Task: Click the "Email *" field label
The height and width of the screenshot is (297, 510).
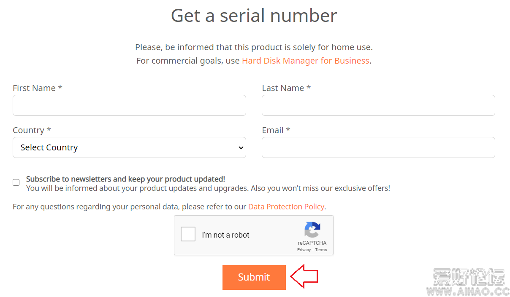Action: pyautogui.click(x=276, y=130)
